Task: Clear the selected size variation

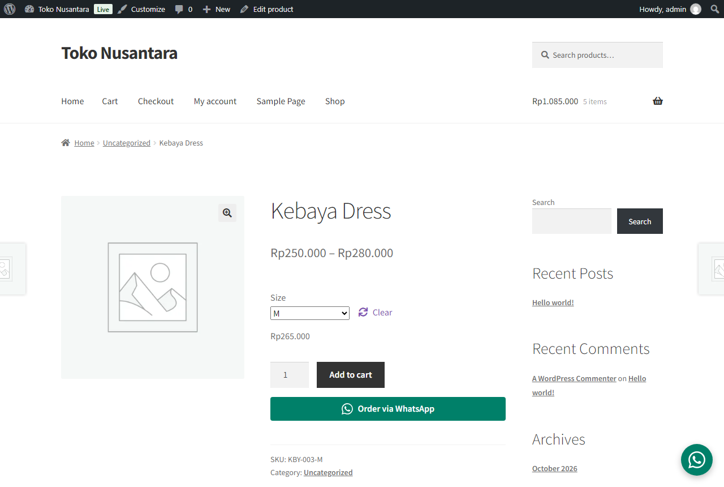Action: 376,313
